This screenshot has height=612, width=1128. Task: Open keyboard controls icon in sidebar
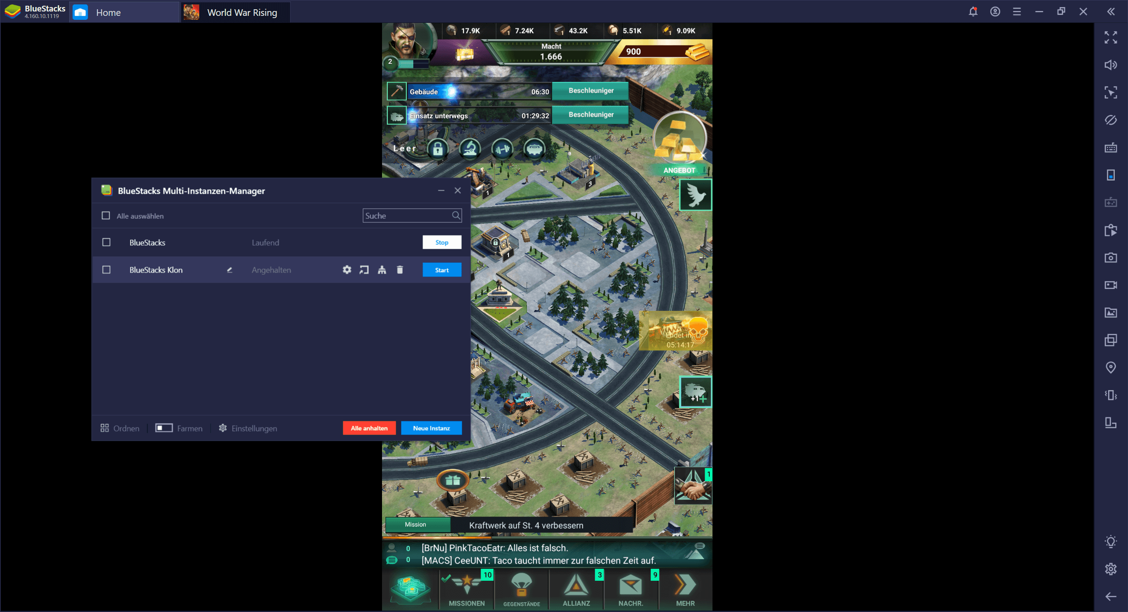[x=1111, y=147]
